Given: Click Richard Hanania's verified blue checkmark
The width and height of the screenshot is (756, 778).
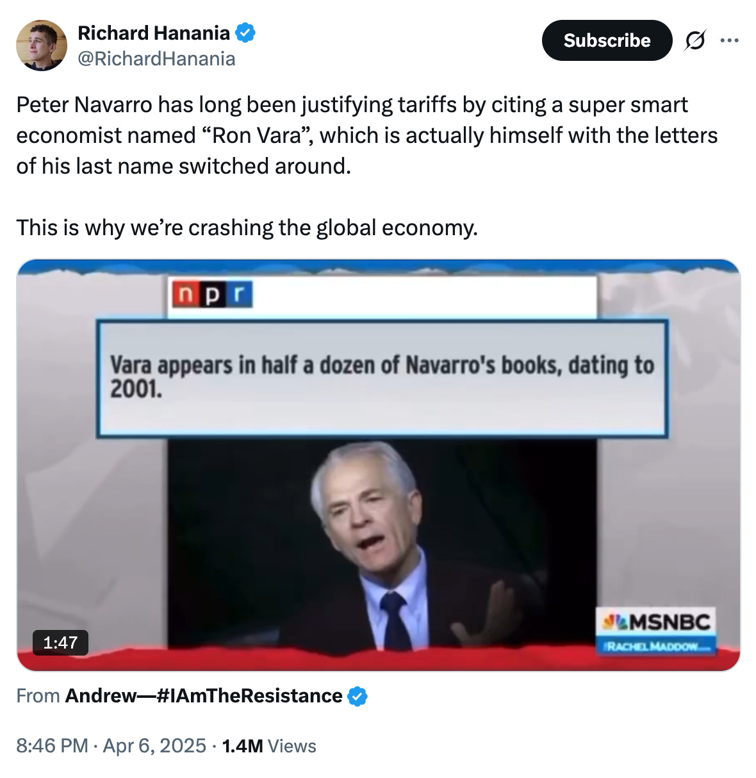Looking at the screenshot, I should (245, 33).
